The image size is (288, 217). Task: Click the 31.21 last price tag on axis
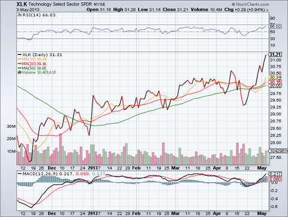275,54
